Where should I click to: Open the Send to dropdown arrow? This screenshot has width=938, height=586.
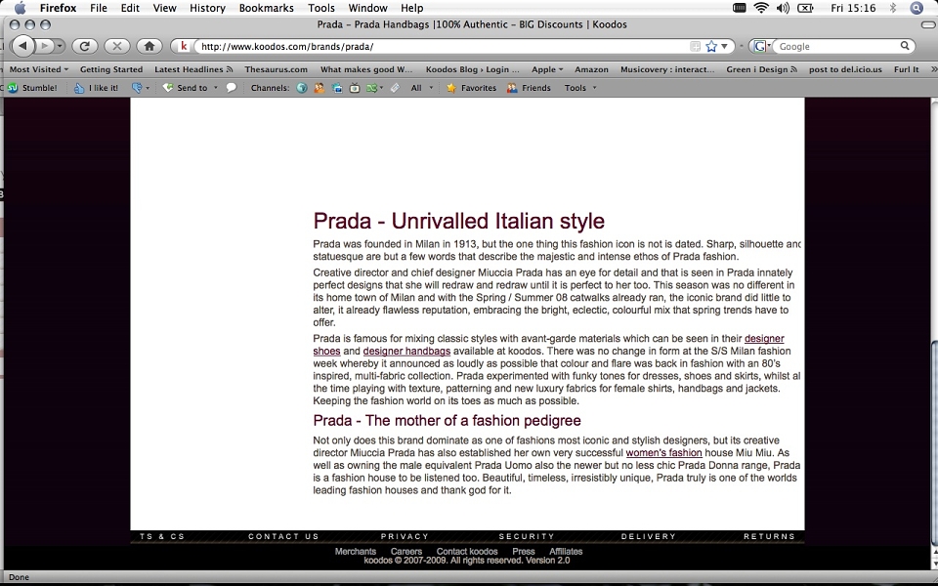point(216,88)
